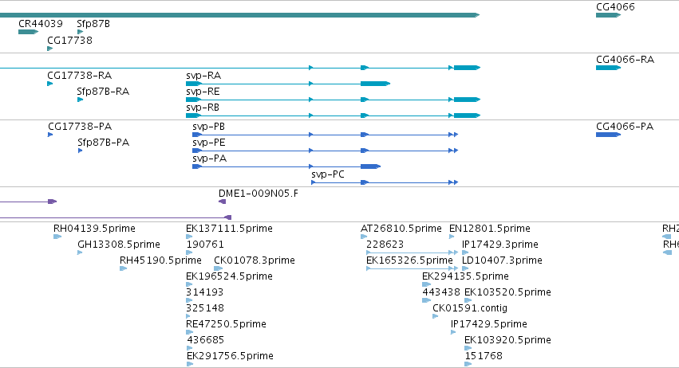The height and width of the screenshot is (368, 679).
Task: Click the Sfp87B gene label
Action: (x=93, y=24)
